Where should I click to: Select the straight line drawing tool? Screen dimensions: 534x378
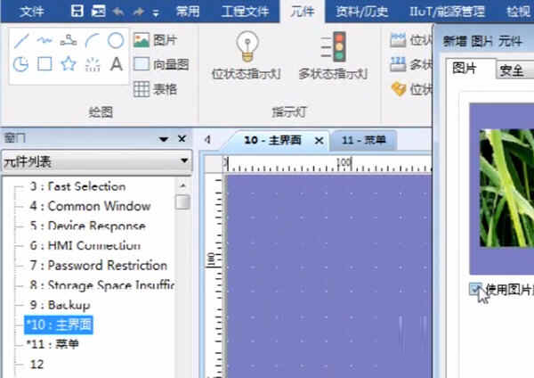pos(21,40)
